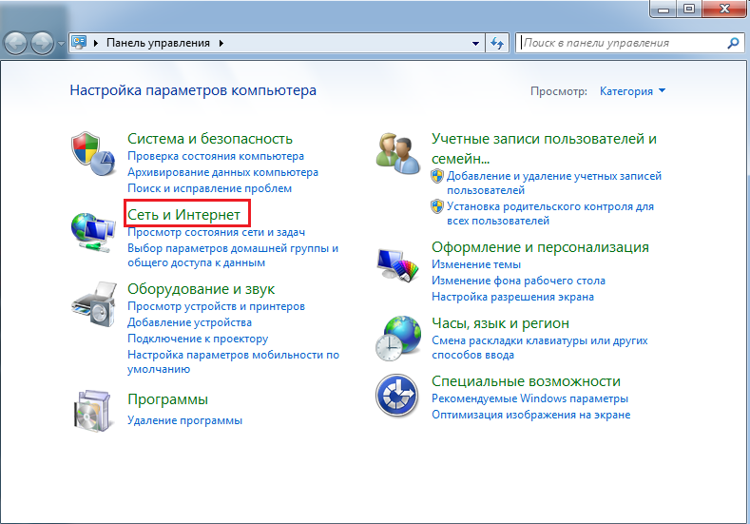This screenshot has height=524, width=750.
Task: Click the Ease of Access blue circle icon
Action: (397, 396)
